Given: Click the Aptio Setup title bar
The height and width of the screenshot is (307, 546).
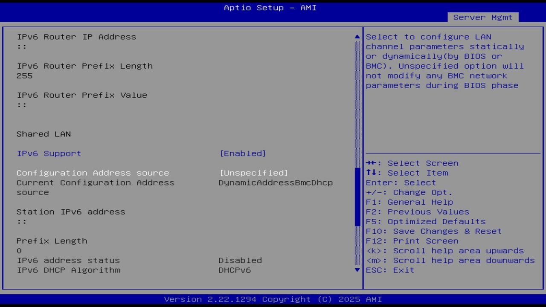Looking at the screenshot, I should click(270, 7).
